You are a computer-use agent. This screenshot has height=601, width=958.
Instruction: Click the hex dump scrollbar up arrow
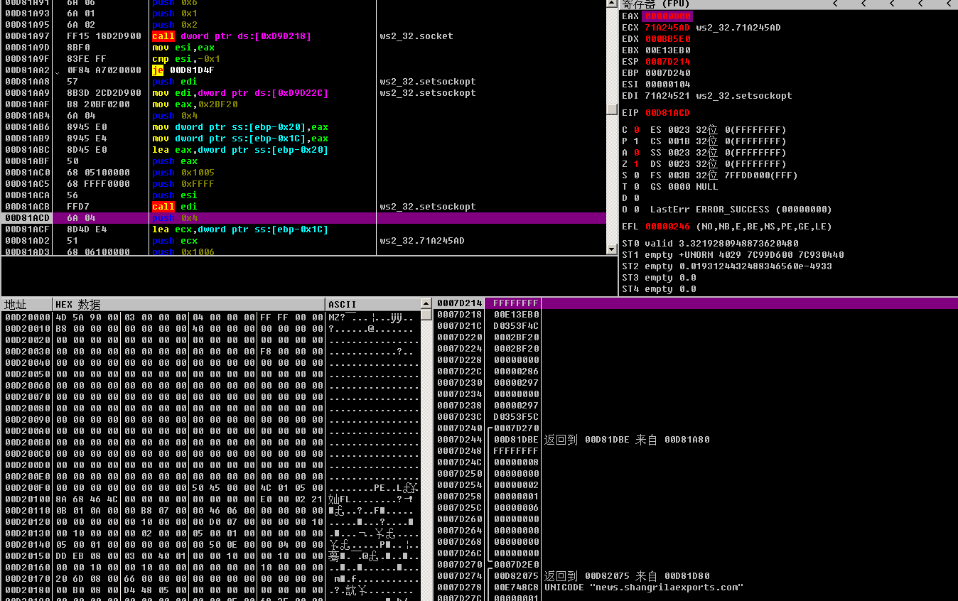pos(426,304)
